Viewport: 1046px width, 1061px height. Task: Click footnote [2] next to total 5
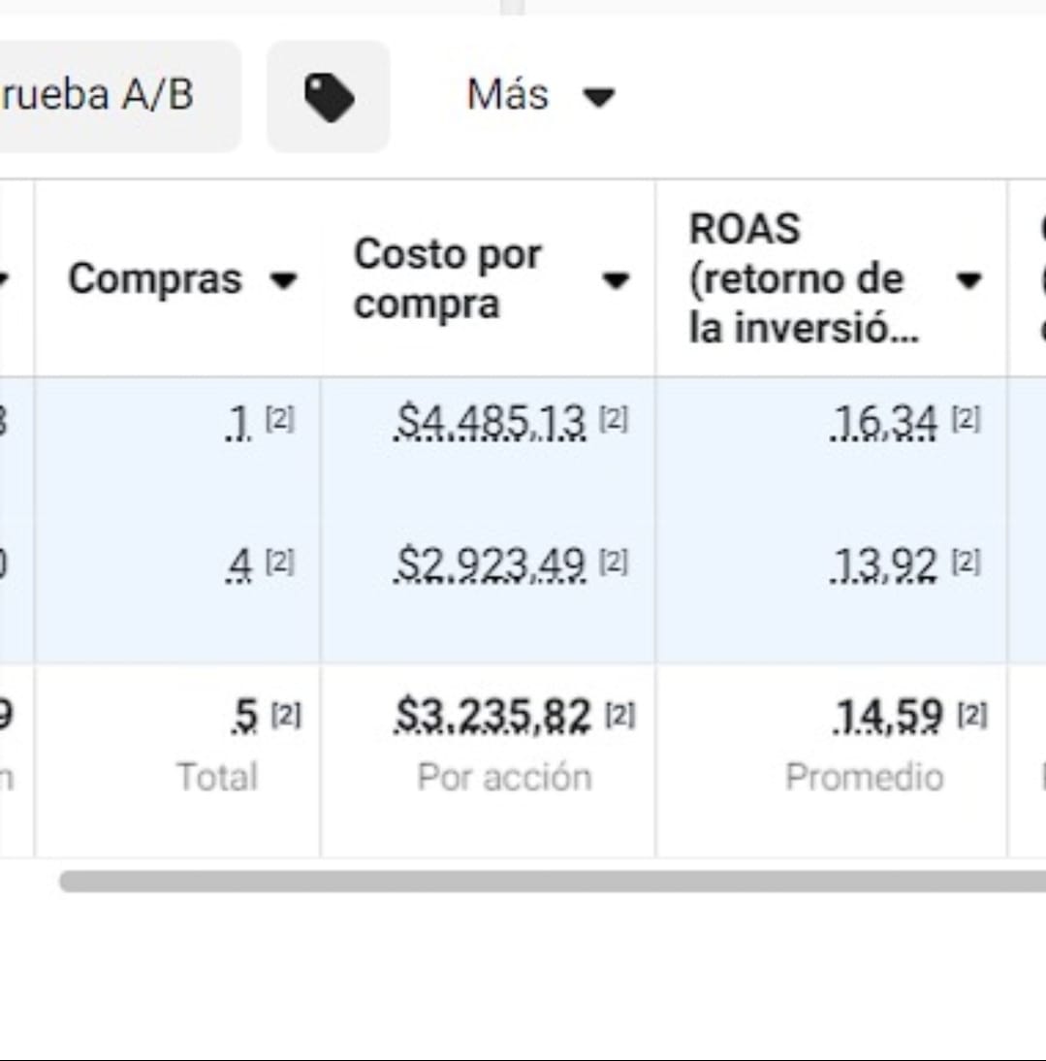point(286,716)
